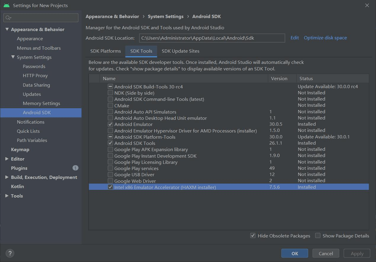
Task: Click the help question mark icon
Action: (10, 253)
